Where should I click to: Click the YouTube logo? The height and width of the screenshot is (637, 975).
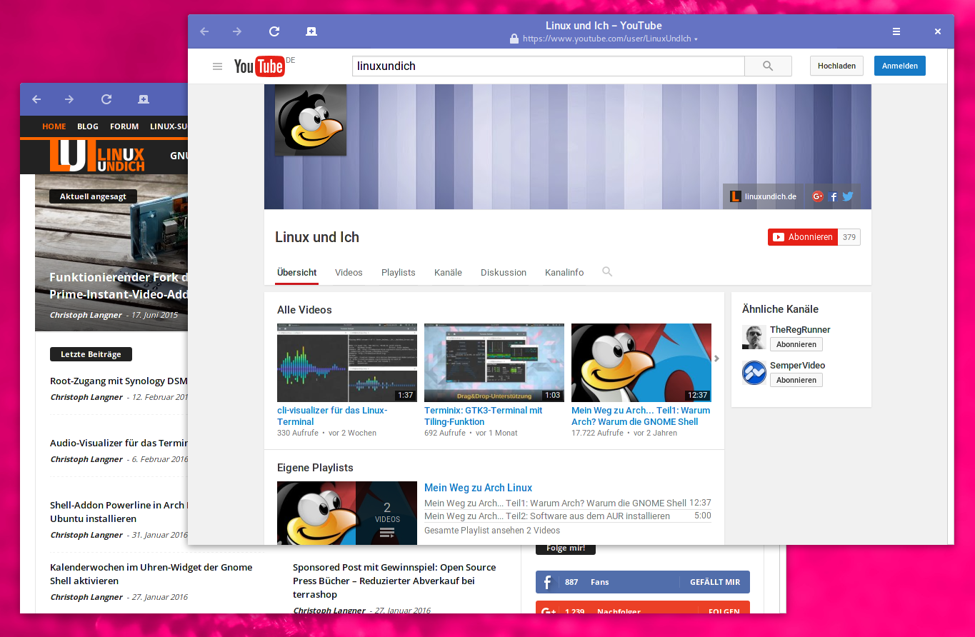pos(260,66)
